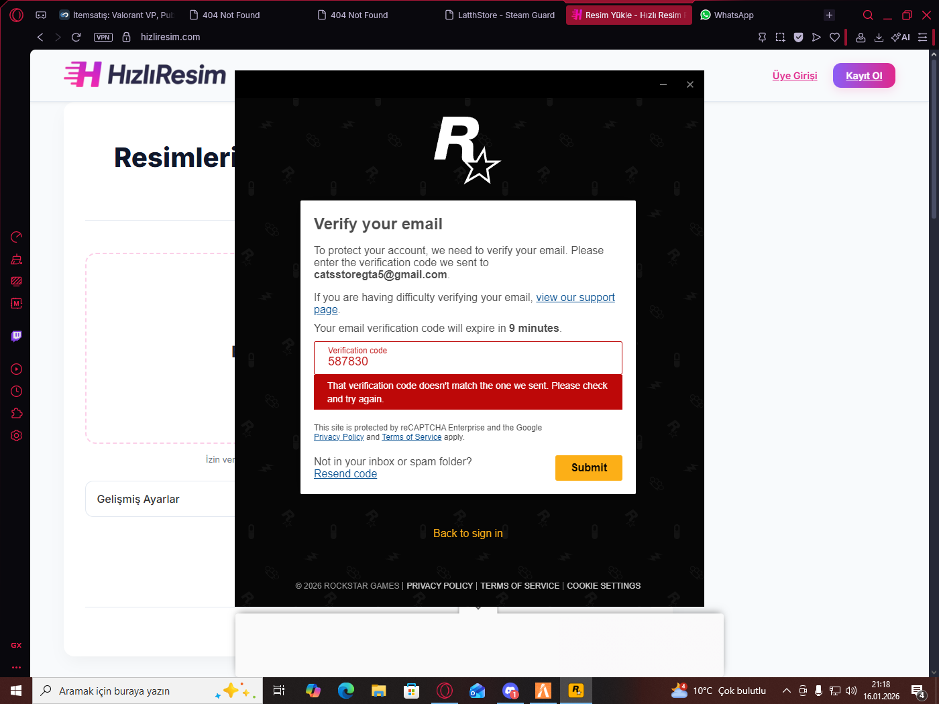This screenshot has width=939, height=704.
Task: Show hidden system tray icons
Action: coord(787,691)
